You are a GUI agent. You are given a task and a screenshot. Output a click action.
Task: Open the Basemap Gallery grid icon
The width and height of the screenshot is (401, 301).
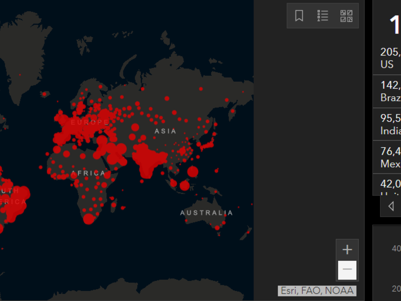pyautogui.click(x=346, y=16)
